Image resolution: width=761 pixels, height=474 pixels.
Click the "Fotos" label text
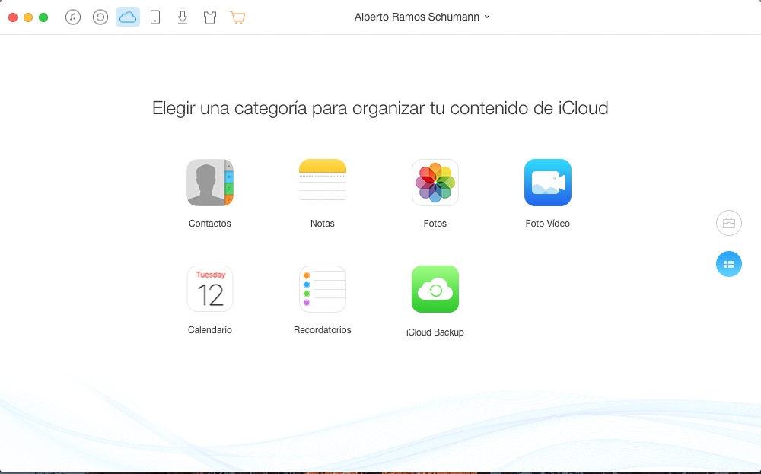click(435, 224)
